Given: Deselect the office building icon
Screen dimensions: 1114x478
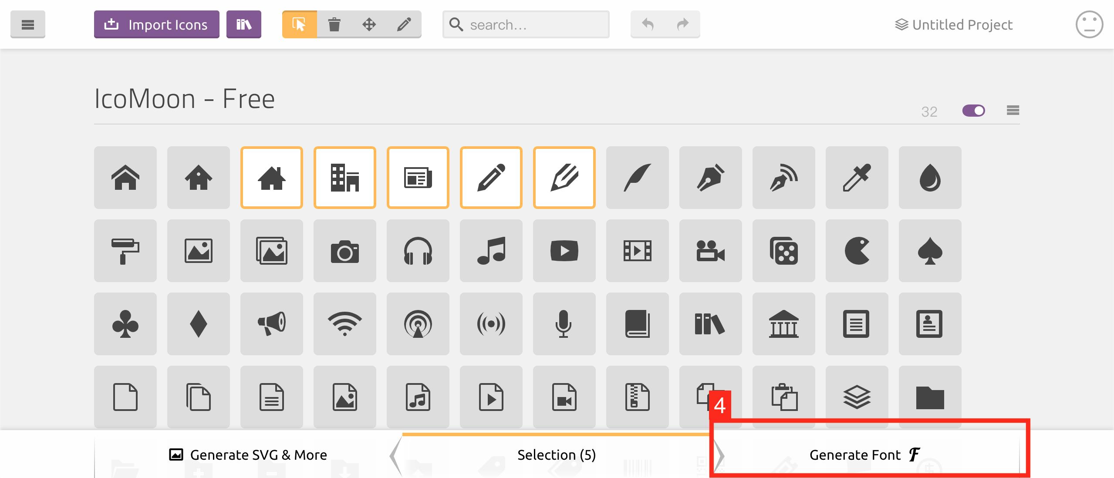Looking at the screenshot, I should (345, 178).
